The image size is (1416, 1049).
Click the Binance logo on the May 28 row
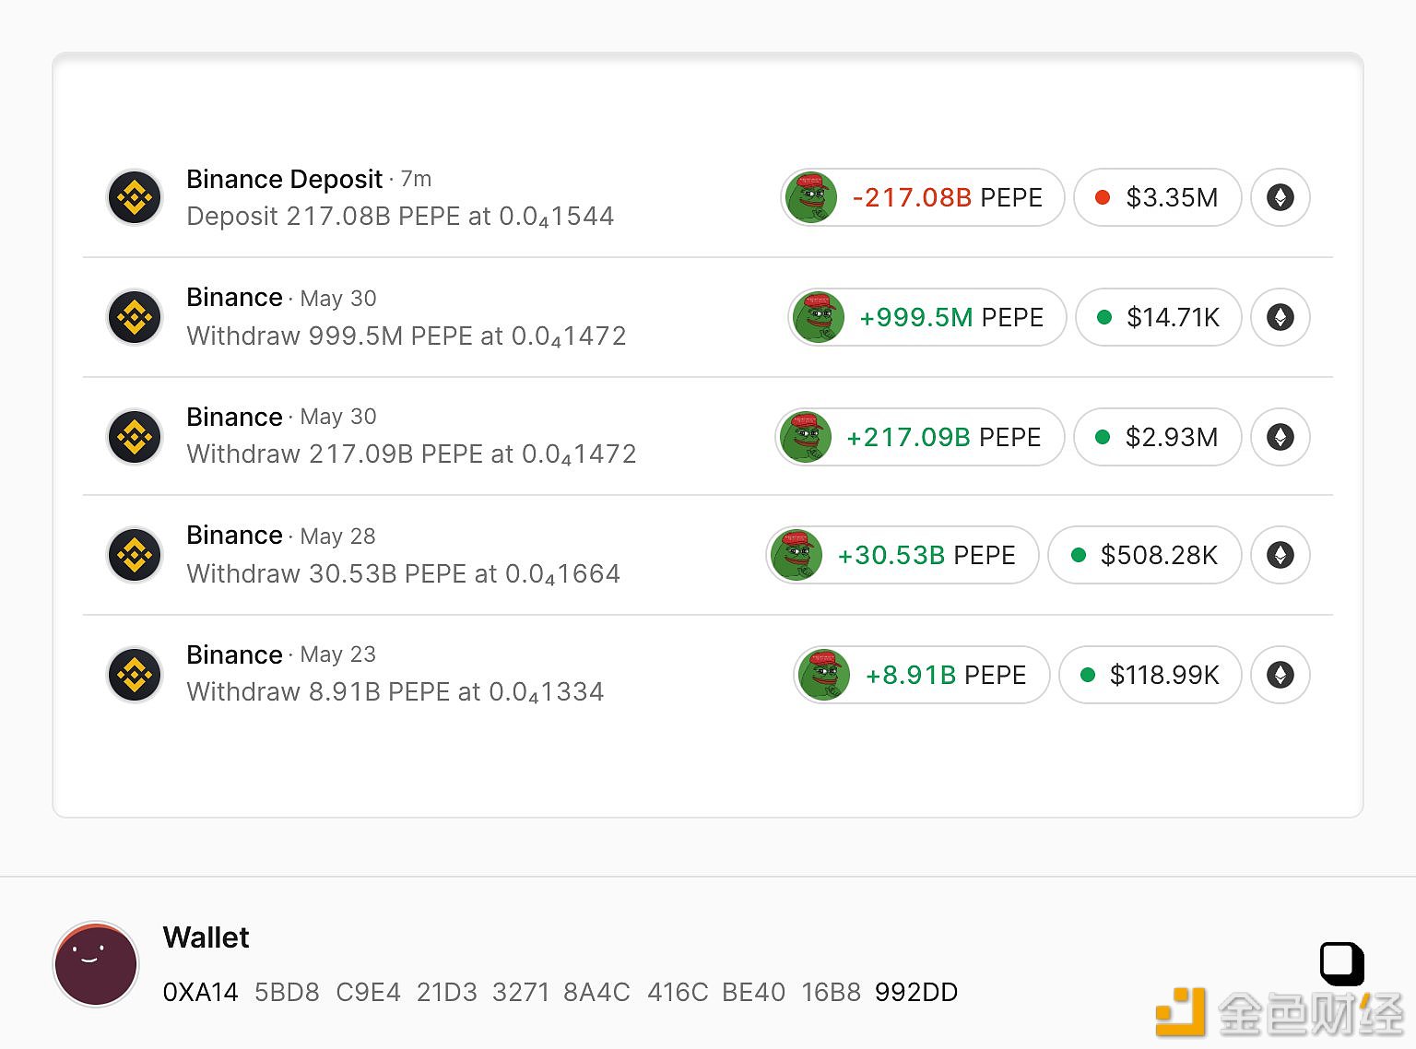(136, 555)
